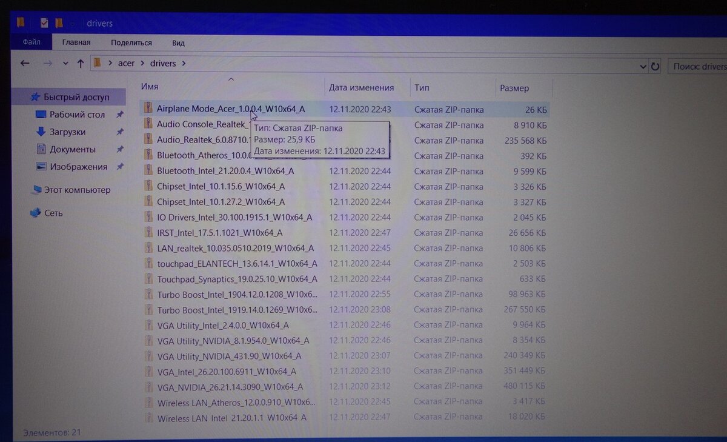Click ZIP icon of Turbo Boost_Intel_1919 file
This screenshot has width=727, height=442.
pyautogui.click(x=148, y=309)
